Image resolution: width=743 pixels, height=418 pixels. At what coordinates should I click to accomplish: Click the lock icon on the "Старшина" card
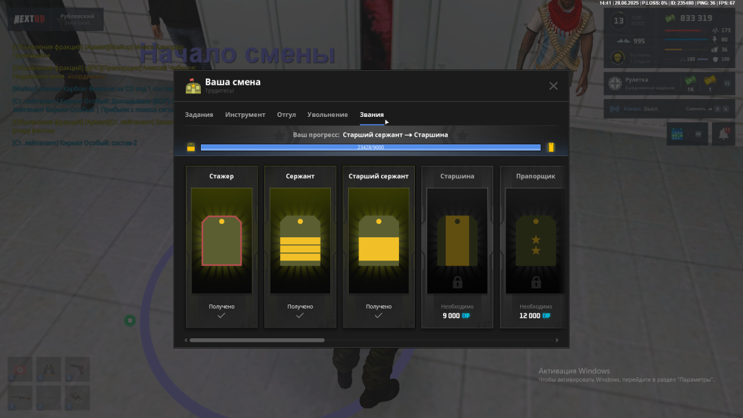457,282
